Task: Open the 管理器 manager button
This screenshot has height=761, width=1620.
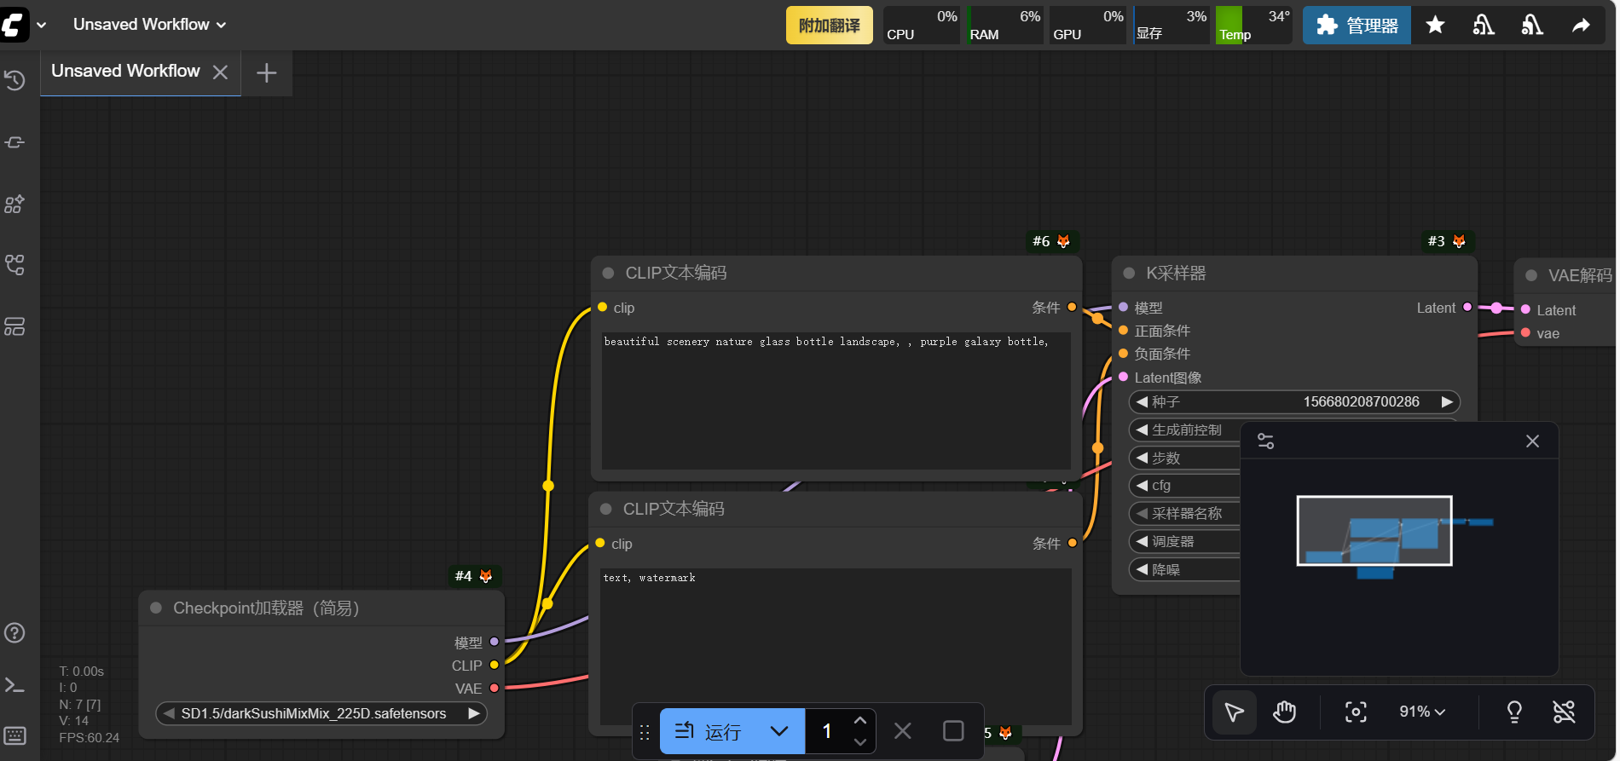Action: 1357,26
